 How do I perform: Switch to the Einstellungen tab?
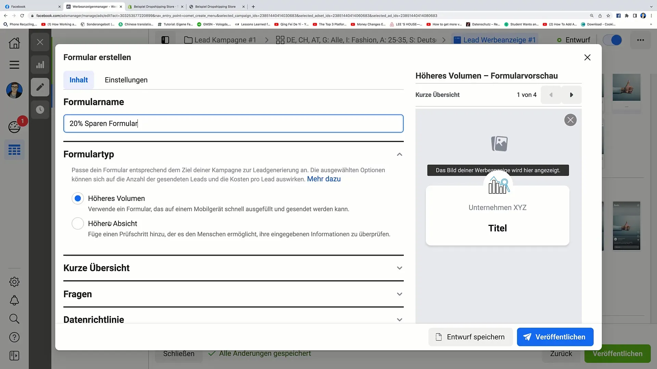click(126, 80)
